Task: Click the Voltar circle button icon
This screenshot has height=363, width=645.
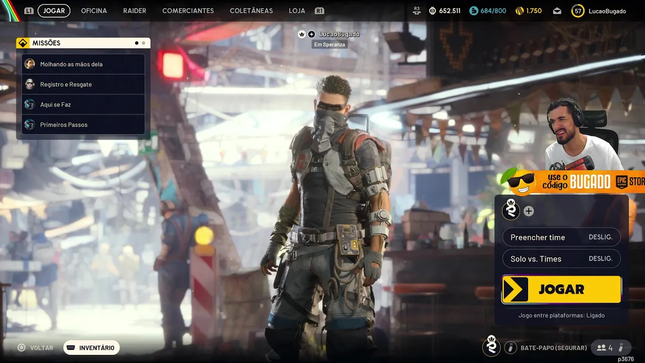Action: [x=21, y=347]
